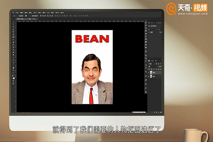
Task: Select the Eyedropper tool
Action: pyautogui.click(x=13, y=34)
